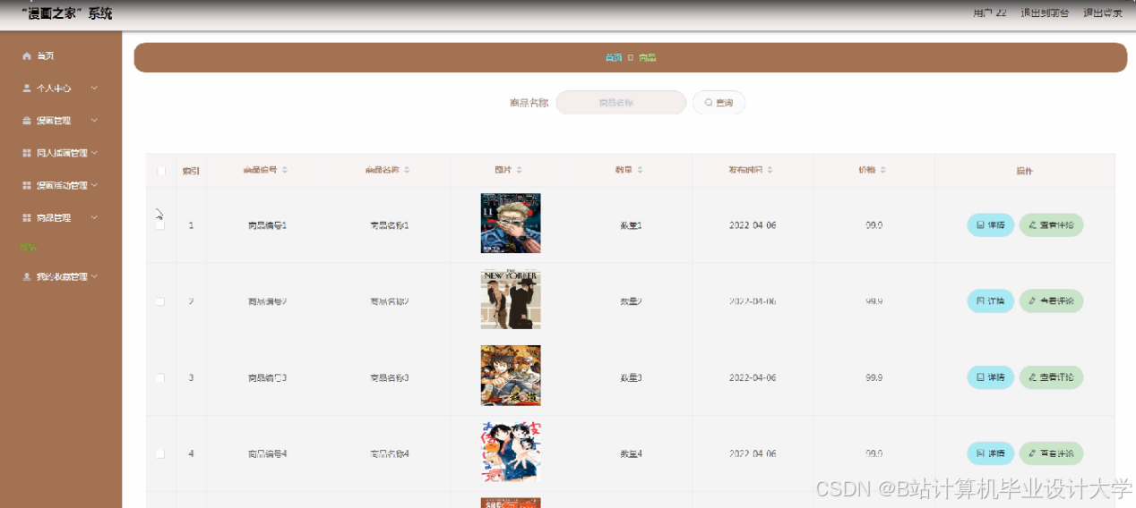This screenshot has width=1136, height=508.
Task: Click the home icon beside 首页 in sidebar
Action: pos(27,56)
